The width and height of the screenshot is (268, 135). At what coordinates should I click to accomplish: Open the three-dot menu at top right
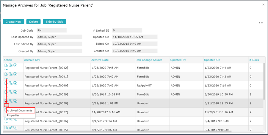point(261,23)
